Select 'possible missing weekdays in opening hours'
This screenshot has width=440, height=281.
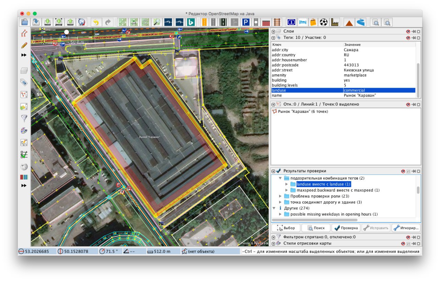click(334, 214)
